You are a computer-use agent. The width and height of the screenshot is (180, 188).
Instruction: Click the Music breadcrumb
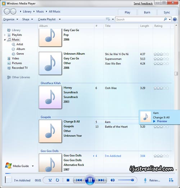[x=40, y=12]
